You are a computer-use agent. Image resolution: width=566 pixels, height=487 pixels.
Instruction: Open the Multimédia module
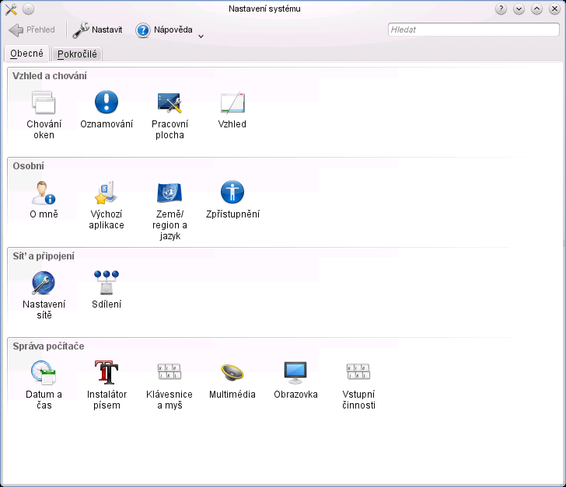point(232,381)
